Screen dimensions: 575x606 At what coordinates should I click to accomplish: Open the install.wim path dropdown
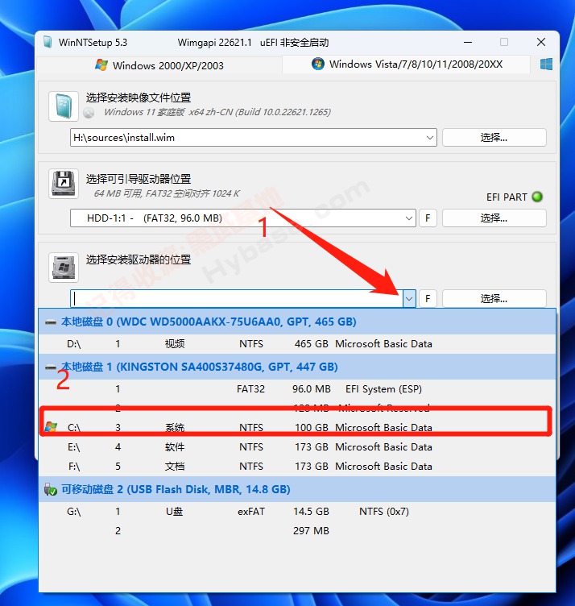point(429,138)
